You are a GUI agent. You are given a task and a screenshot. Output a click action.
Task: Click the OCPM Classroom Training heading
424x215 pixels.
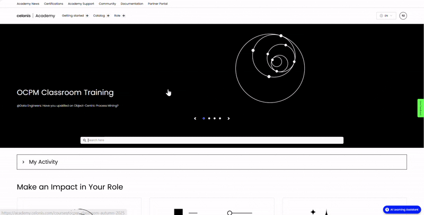[65, 92]
